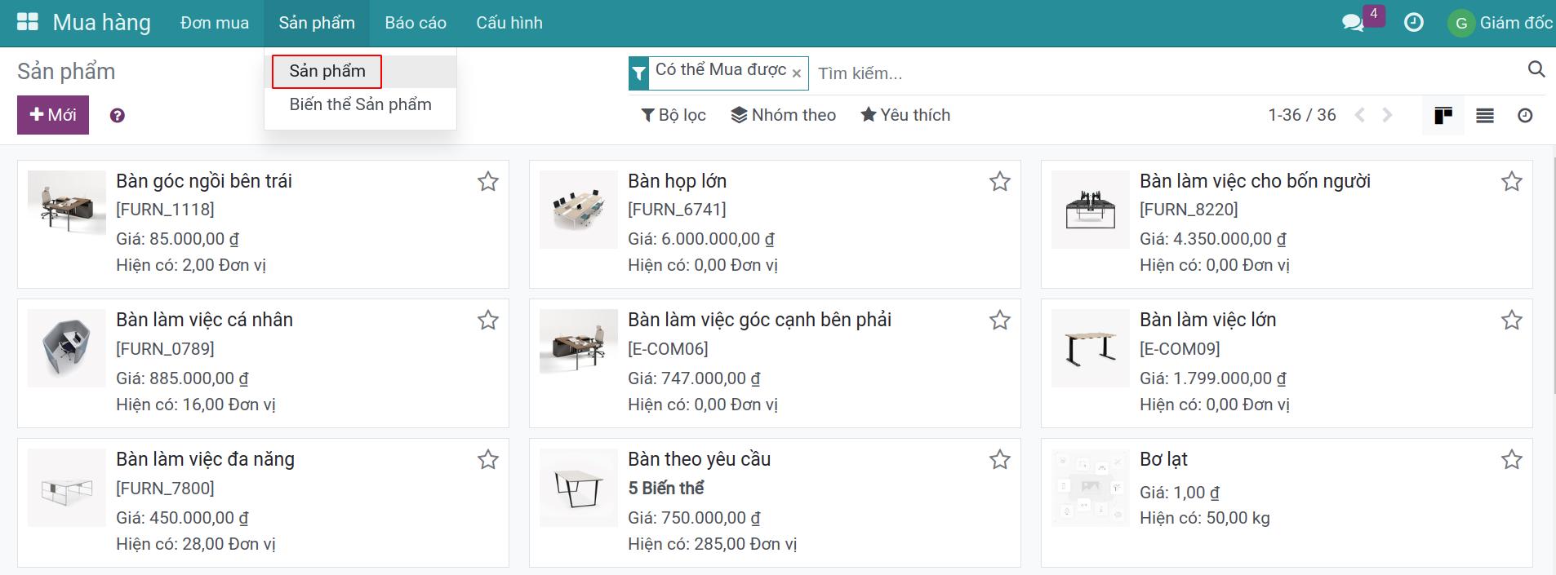Click the search magnifier icon

1536,70
